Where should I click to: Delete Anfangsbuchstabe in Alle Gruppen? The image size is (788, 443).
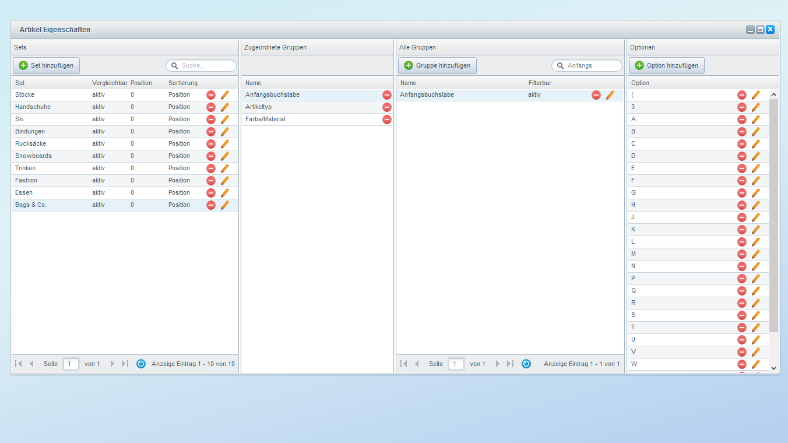596,94
